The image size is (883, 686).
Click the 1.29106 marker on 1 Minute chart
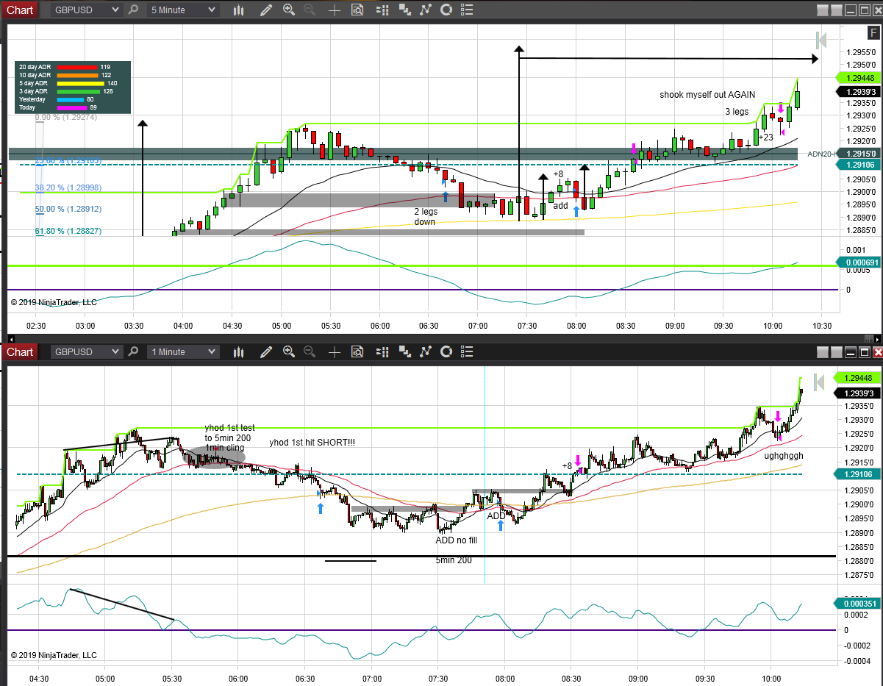click(859, 474)
